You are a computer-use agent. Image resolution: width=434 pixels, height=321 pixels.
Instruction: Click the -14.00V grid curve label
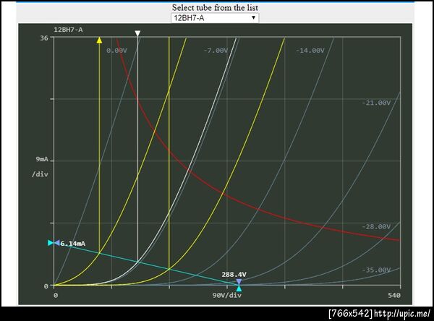[310, 51]
